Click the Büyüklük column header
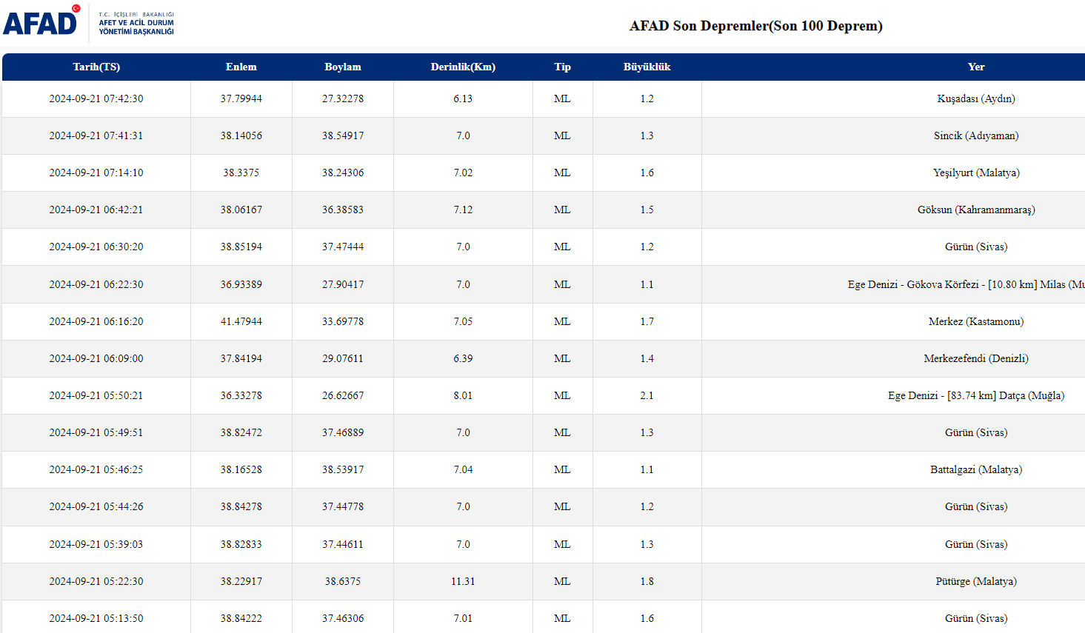Viewport: 1085px width, 633px height. [647, 67]
